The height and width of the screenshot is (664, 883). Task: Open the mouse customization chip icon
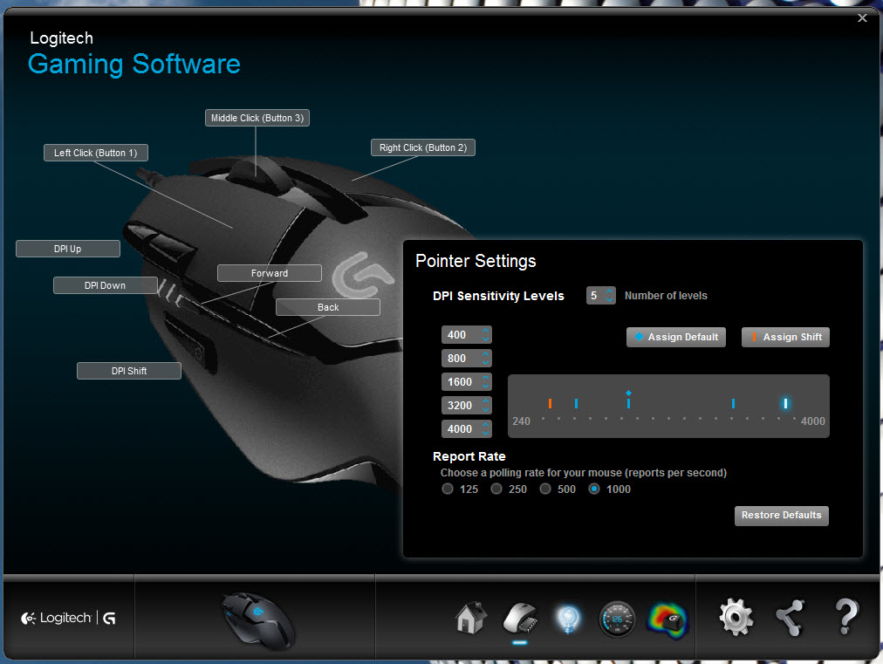tap(520, 618)
